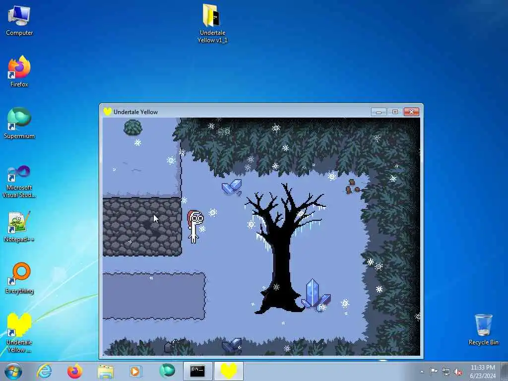This screenshot has height=381, width=508.
Task: Select the Microsoft Visual Studio shortcut
Action: tap(19, 182)
